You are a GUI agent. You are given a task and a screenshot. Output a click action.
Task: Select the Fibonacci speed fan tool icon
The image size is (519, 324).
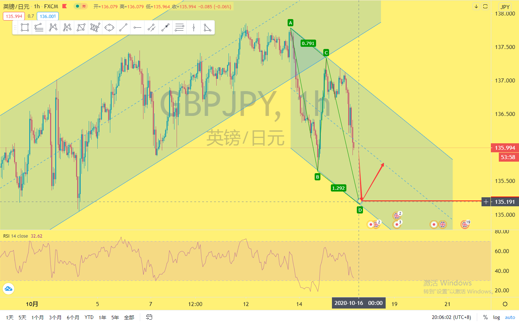39,27
